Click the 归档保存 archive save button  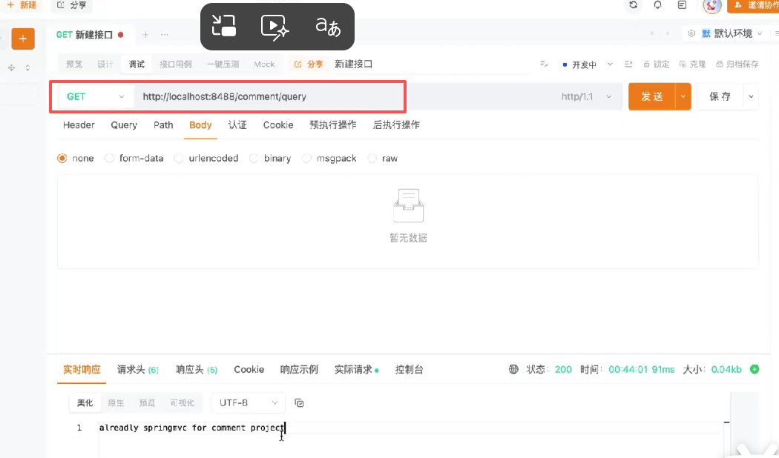[737, 64]
